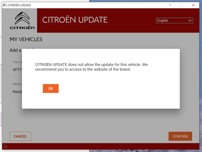Click the home icon in the footer

click(x=5, y=146)
